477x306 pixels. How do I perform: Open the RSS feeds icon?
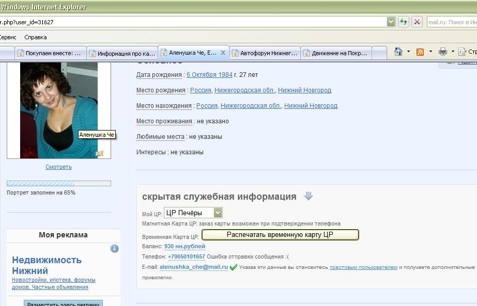coord(420,52)
